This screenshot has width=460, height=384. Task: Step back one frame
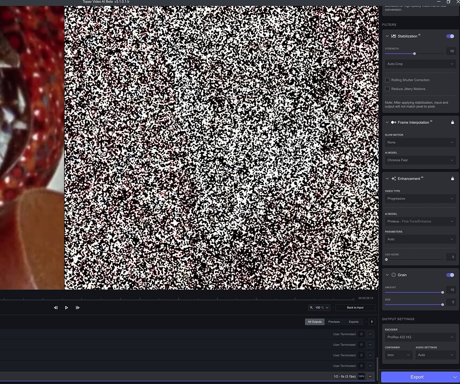pos(56,308)
